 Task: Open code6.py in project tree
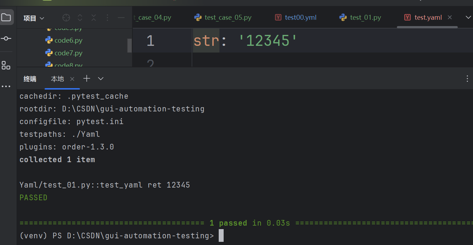[68, 40]
